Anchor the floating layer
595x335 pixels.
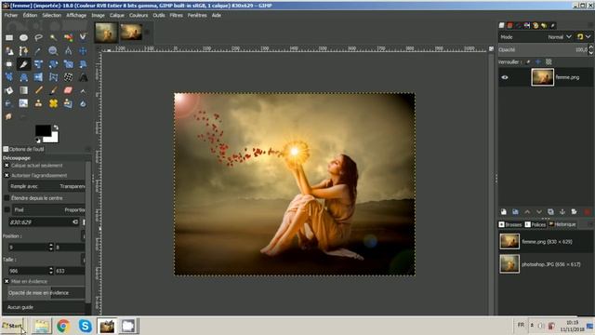562,212
